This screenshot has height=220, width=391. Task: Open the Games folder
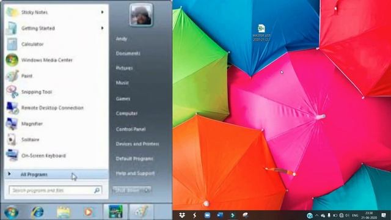123,99
